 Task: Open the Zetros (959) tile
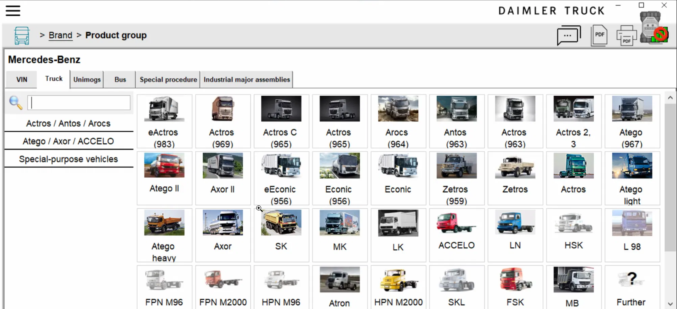pyautogui.click(x=457, y=178)
